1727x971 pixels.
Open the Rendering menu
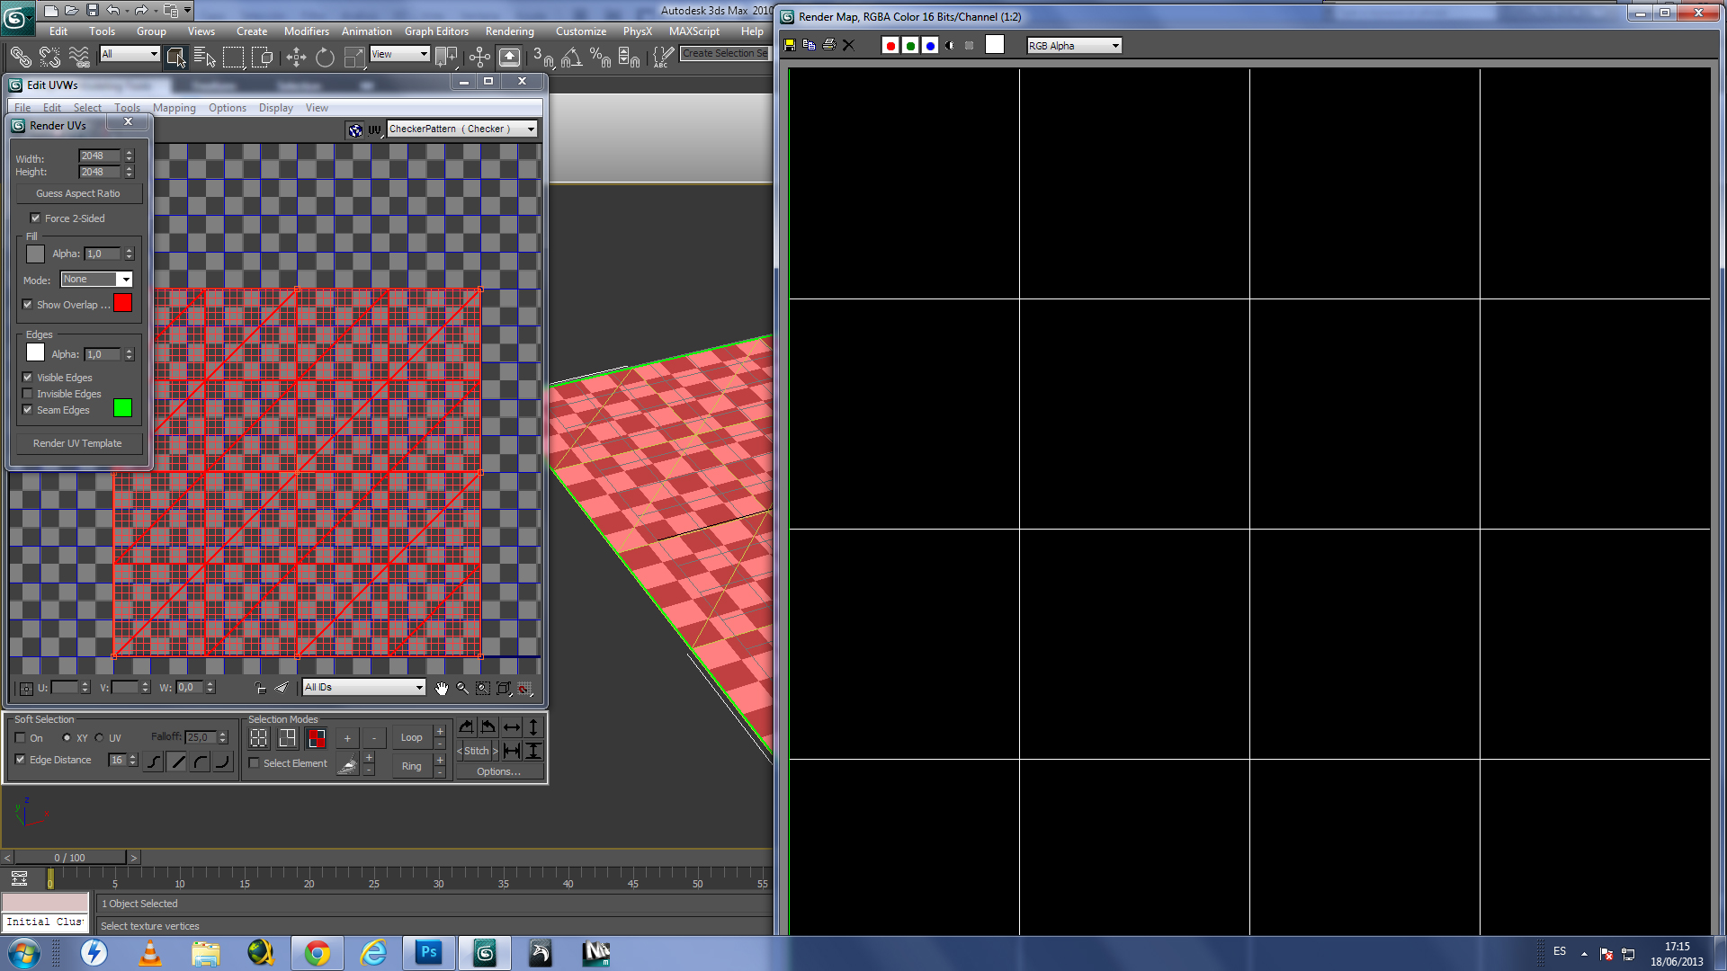point(509,31)
